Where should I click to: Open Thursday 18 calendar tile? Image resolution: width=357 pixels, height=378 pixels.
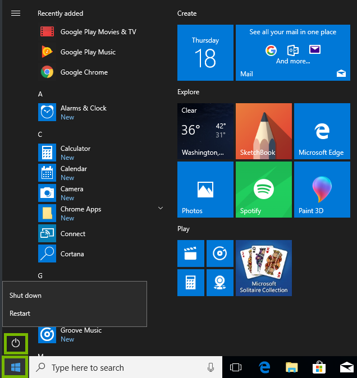pos(205,53)
